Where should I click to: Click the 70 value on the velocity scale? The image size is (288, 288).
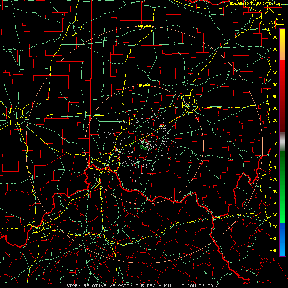click(275, 61)
